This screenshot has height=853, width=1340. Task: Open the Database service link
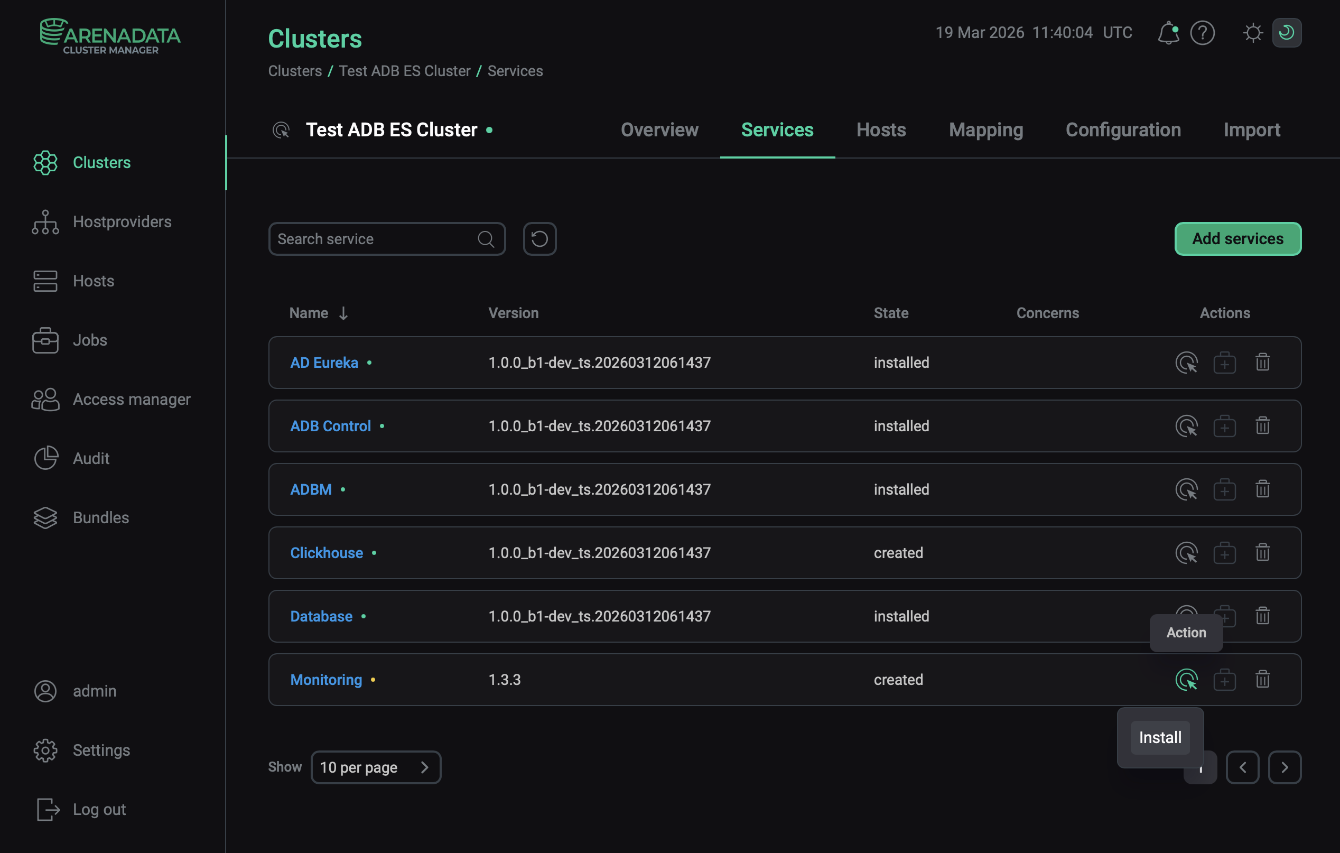pos(321,616)
